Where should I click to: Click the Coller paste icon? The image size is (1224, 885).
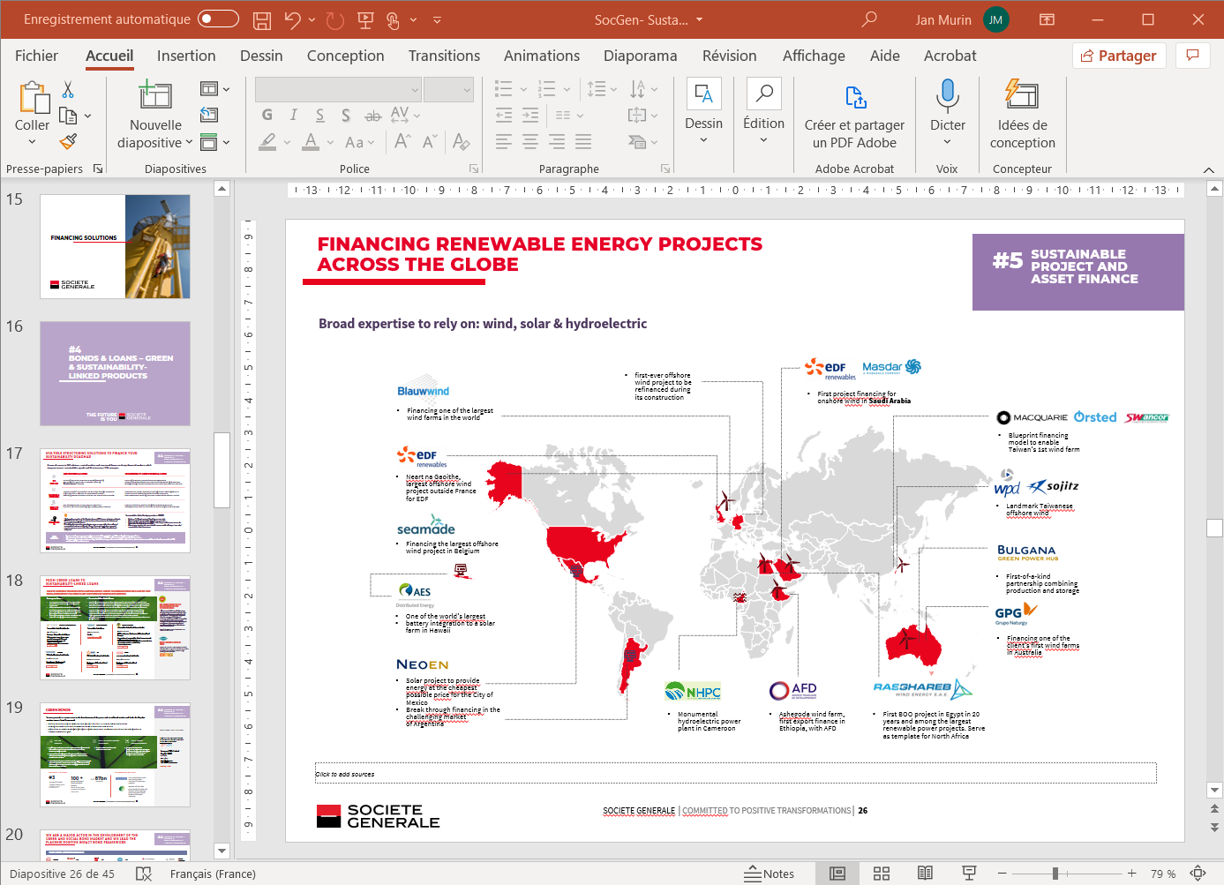(x=33, y=98)
